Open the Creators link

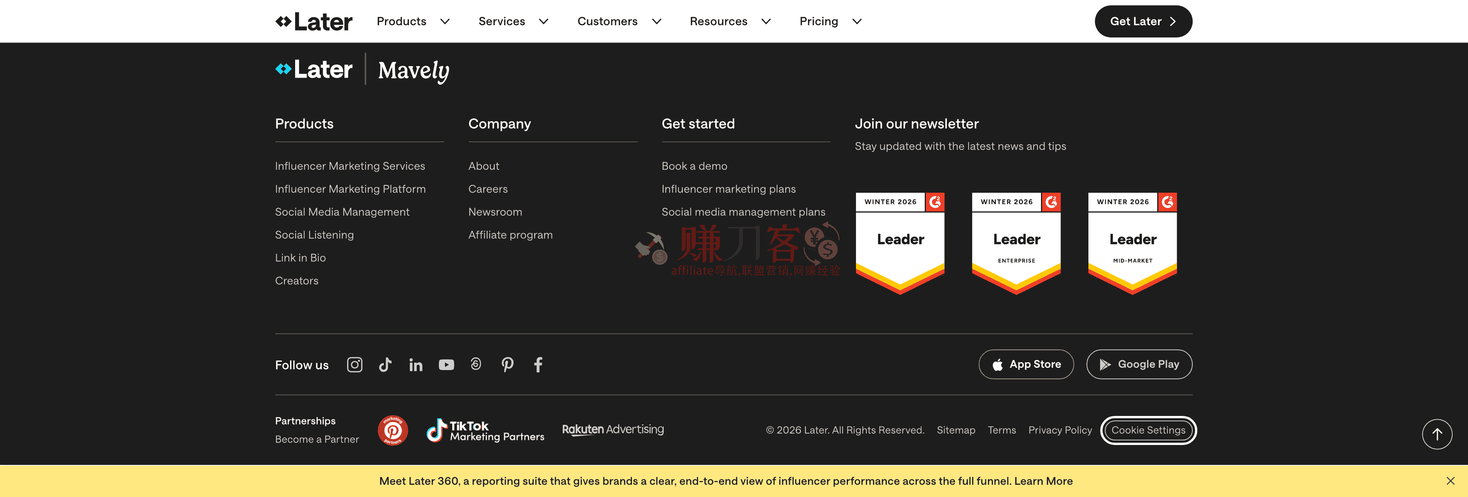[x=296, y=280]
